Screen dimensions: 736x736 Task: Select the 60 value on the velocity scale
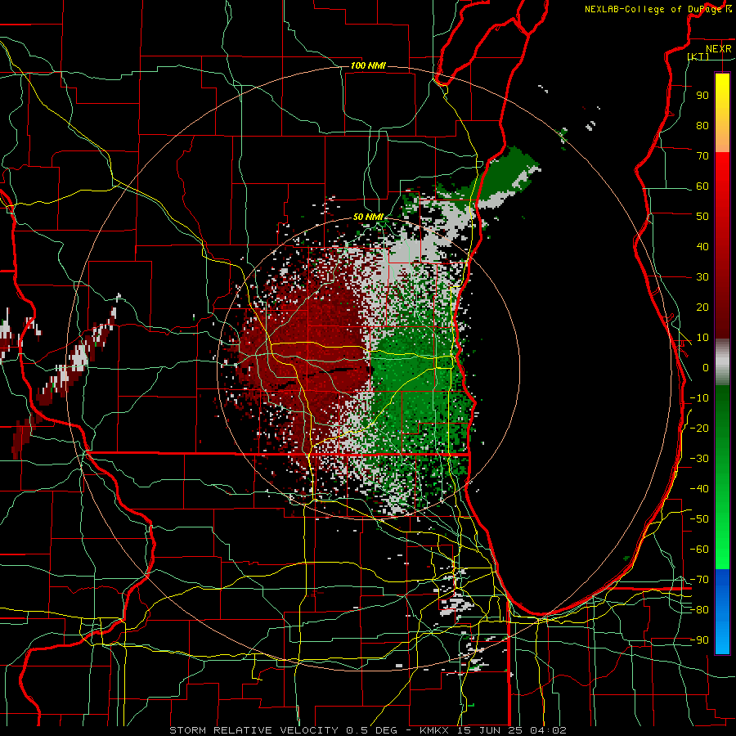pos(702,186)
